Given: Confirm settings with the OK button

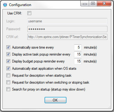Looking at the screenshot, I should click(x=55, y=100).
